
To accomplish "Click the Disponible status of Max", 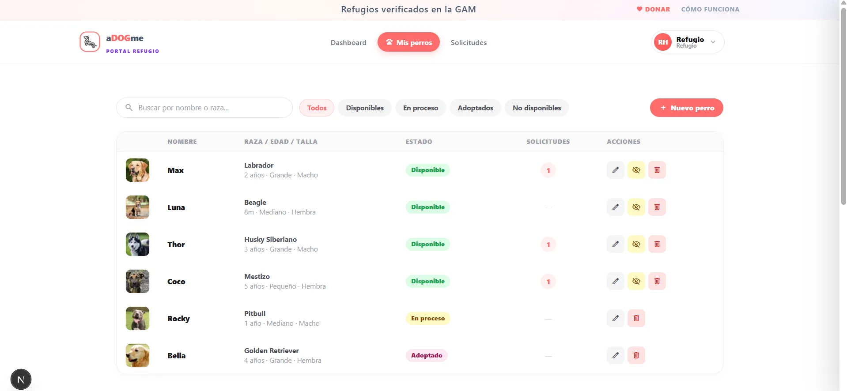I will coord(427,170).
